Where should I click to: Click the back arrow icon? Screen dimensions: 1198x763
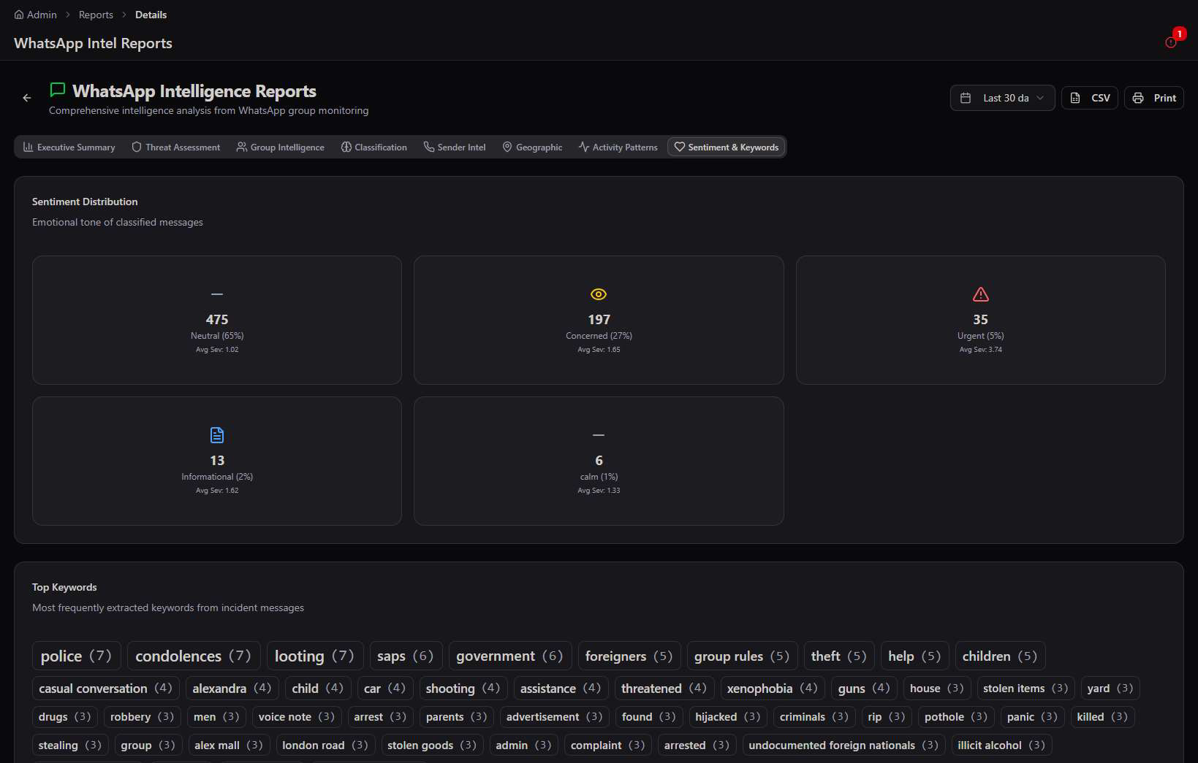[x=27, y=98]
